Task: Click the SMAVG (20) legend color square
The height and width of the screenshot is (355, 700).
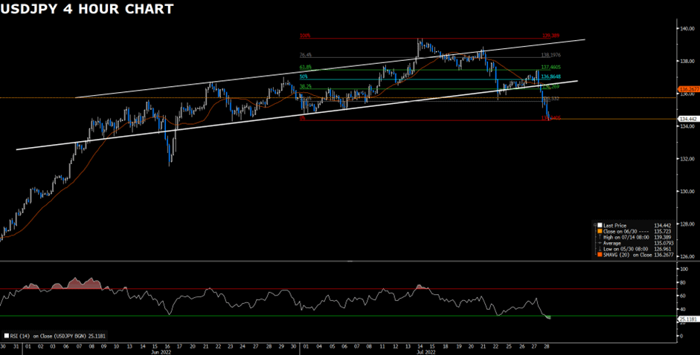Action: [x=599, y=255]
